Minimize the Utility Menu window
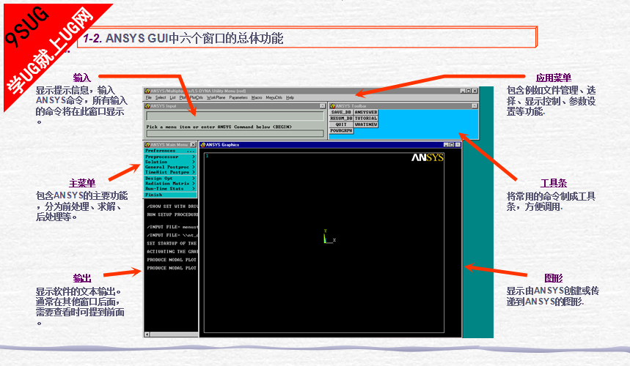Viewport: 630px width, 366px height. [463, 91]
